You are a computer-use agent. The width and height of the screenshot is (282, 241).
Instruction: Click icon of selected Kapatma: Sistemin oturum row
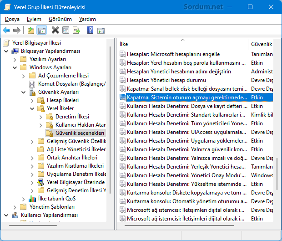[x=122, y=97]
